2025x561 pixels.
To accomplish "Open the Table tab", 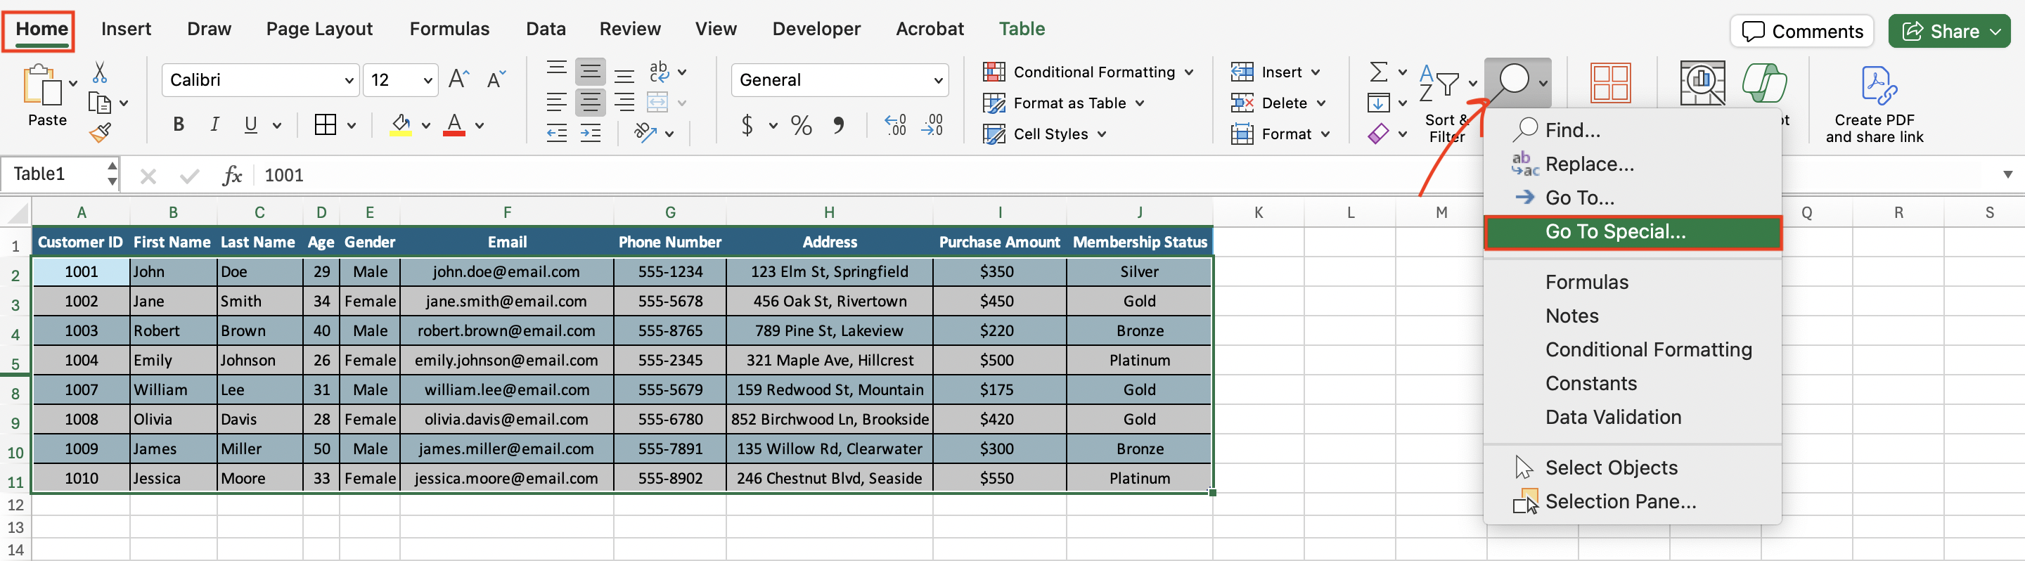I will pos(1022,29).
